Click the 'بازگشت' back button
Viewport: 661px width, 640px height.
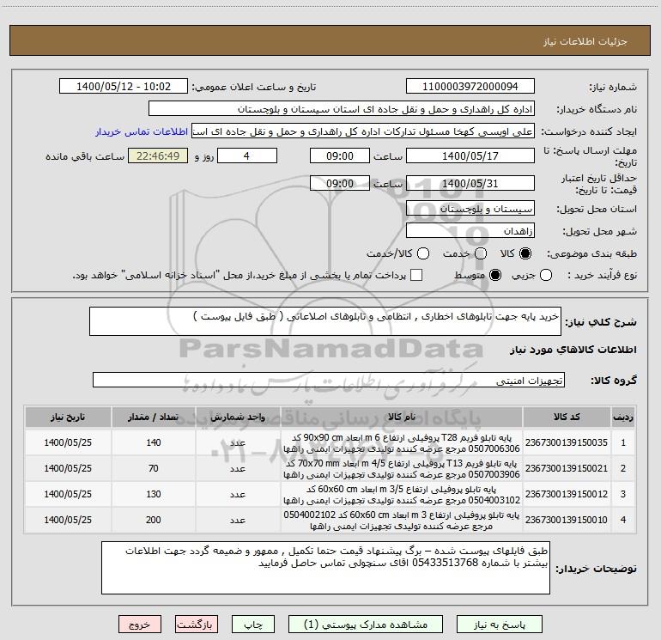point(197,625)
